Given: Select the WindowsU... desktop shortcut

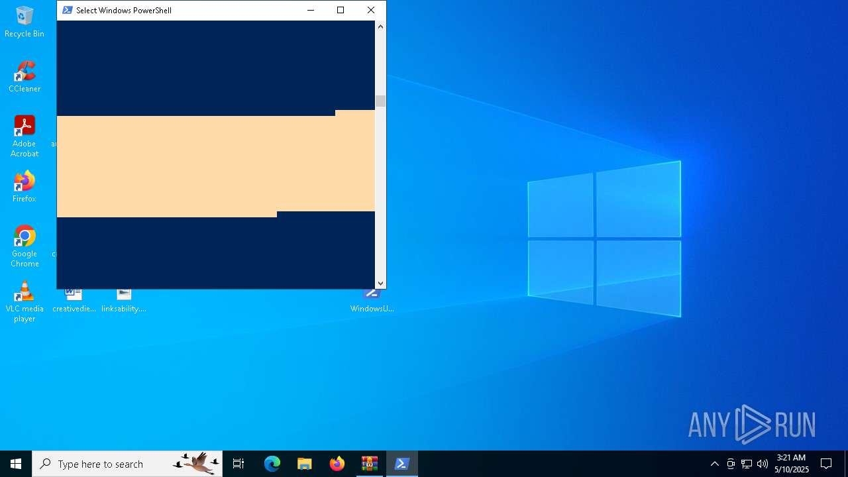Looking at the screenshot, I should pyautogui.click(x=372, y=301).
